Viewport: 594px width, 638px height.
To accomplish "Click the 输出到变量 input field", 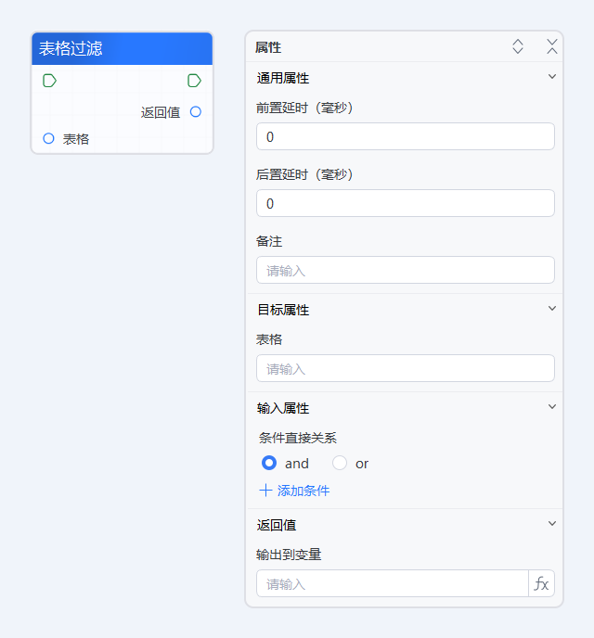I will tap(392, 584).
